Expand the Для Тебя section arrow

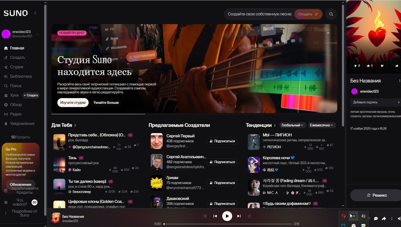(x=75, y=125)
